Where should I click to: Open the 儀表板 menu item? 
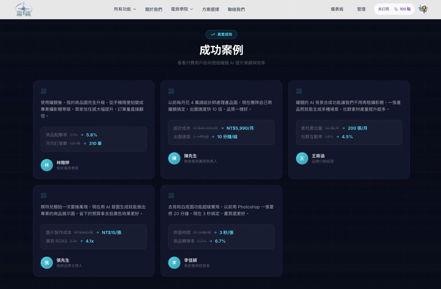click(x=337, y=9)
